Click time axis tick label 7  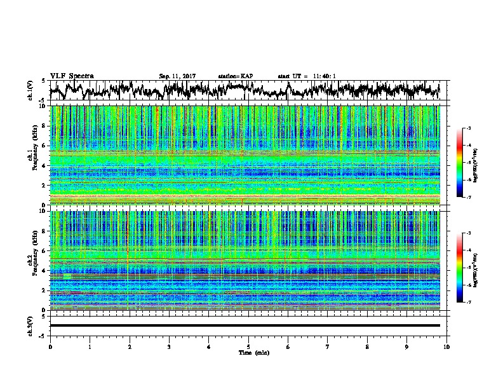point(328,347)
